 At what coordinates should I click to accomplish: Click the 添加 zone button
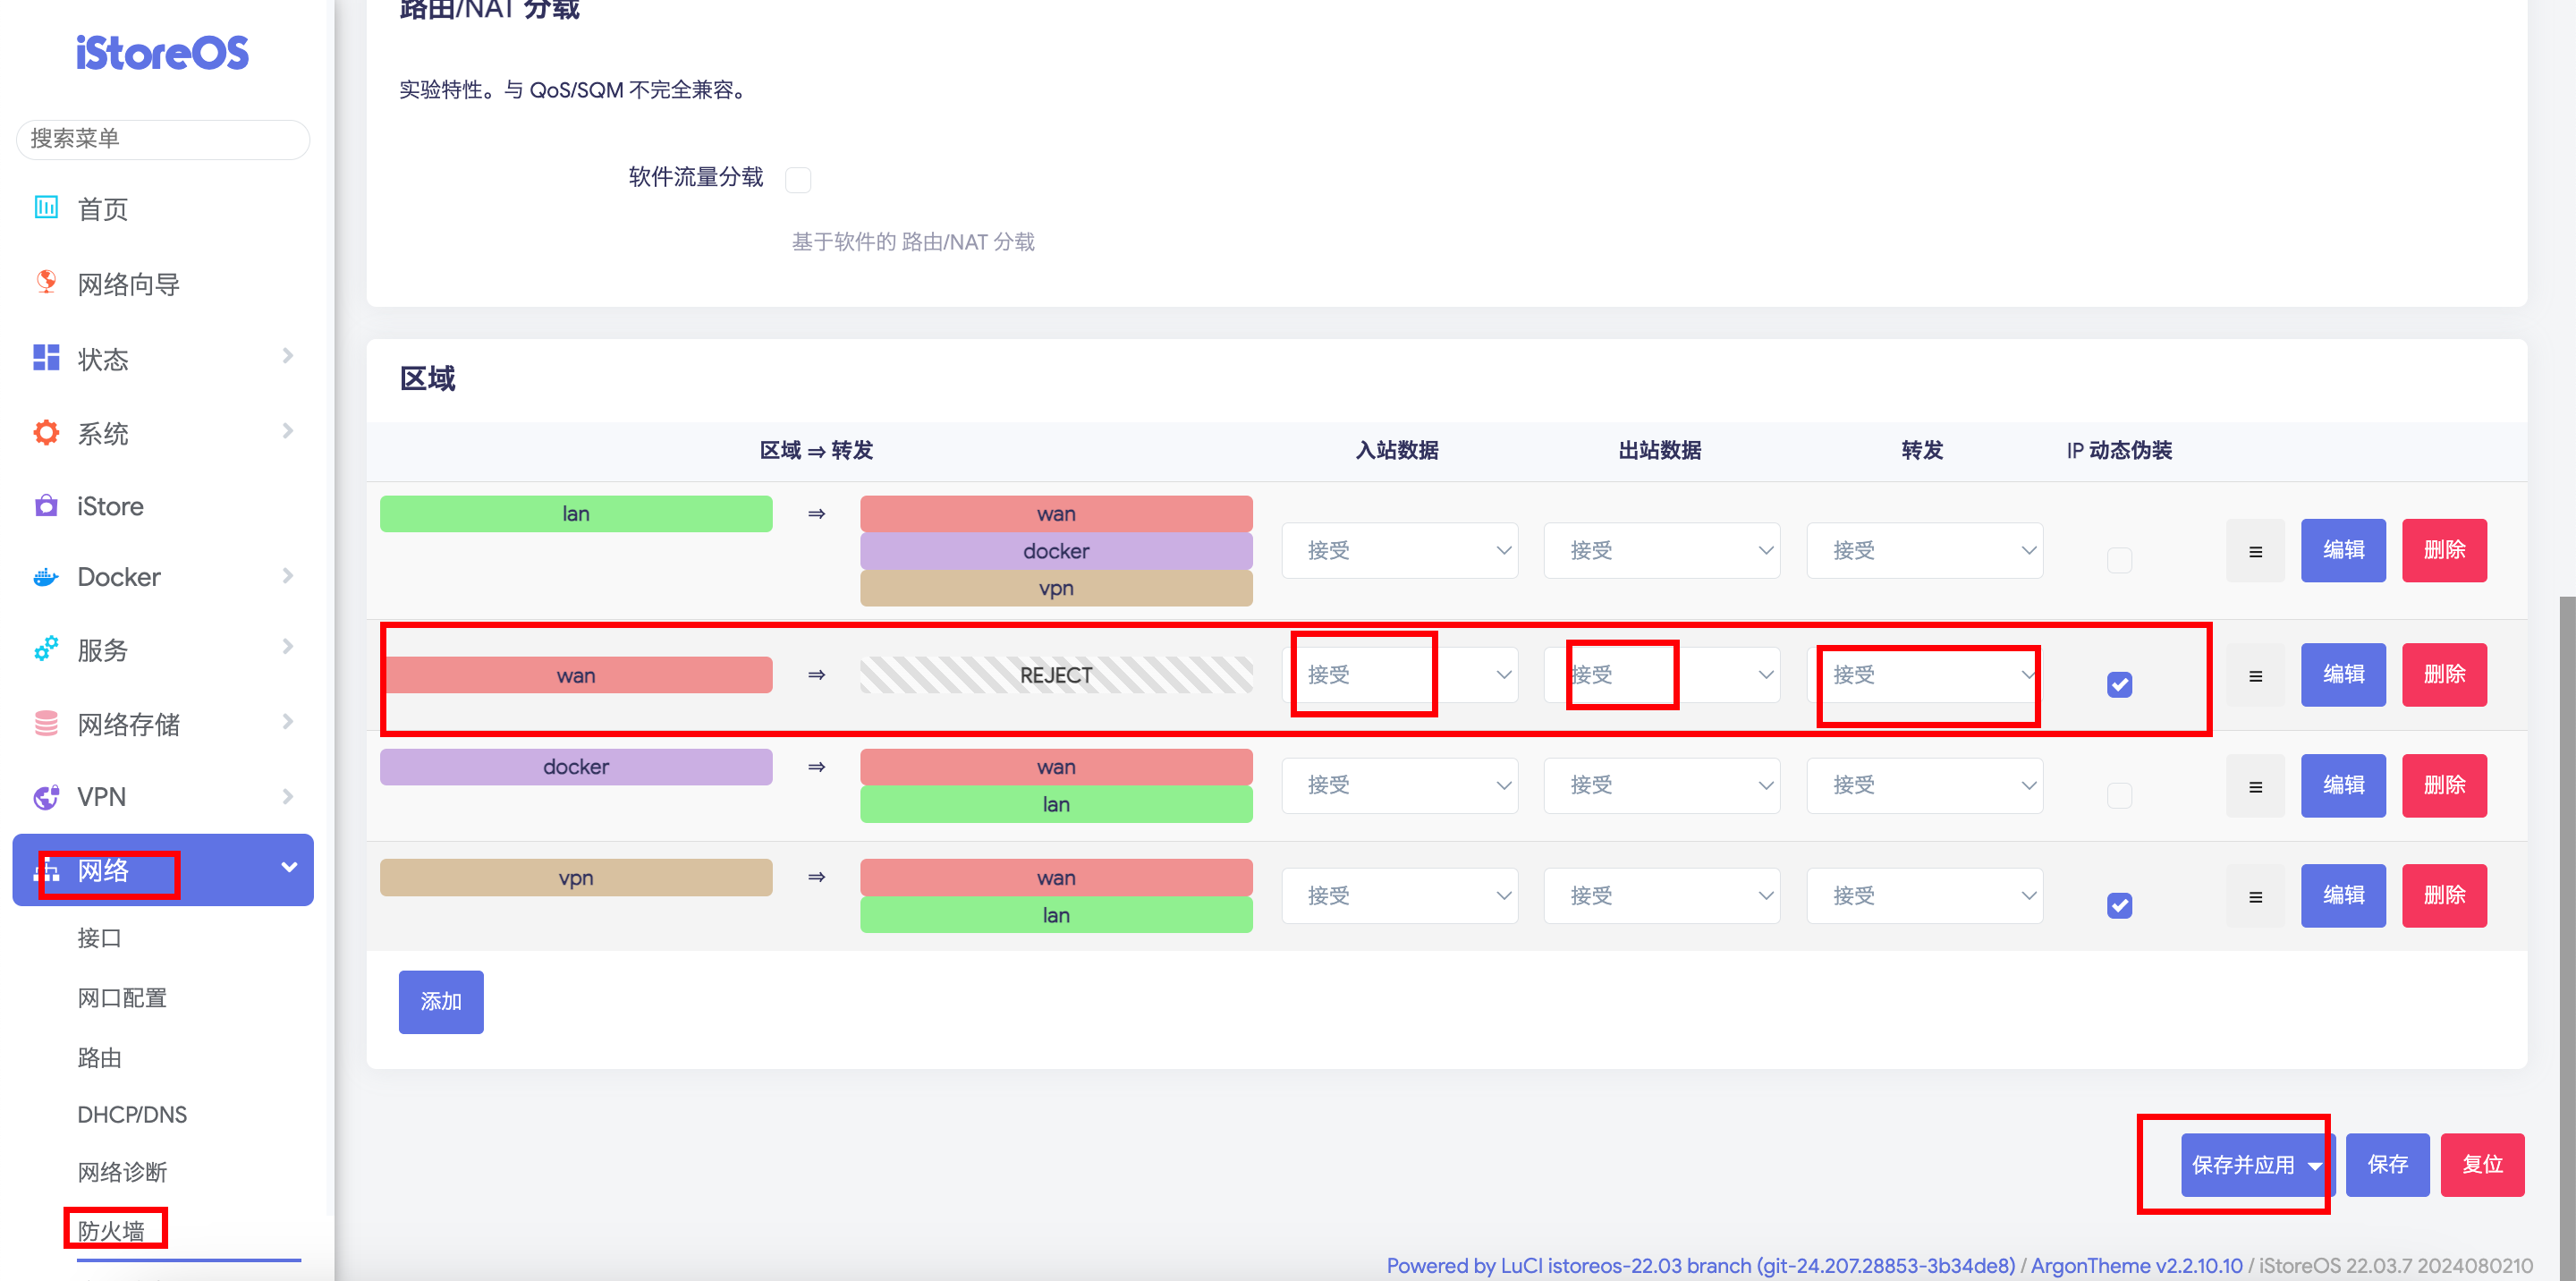(440, 1001)
